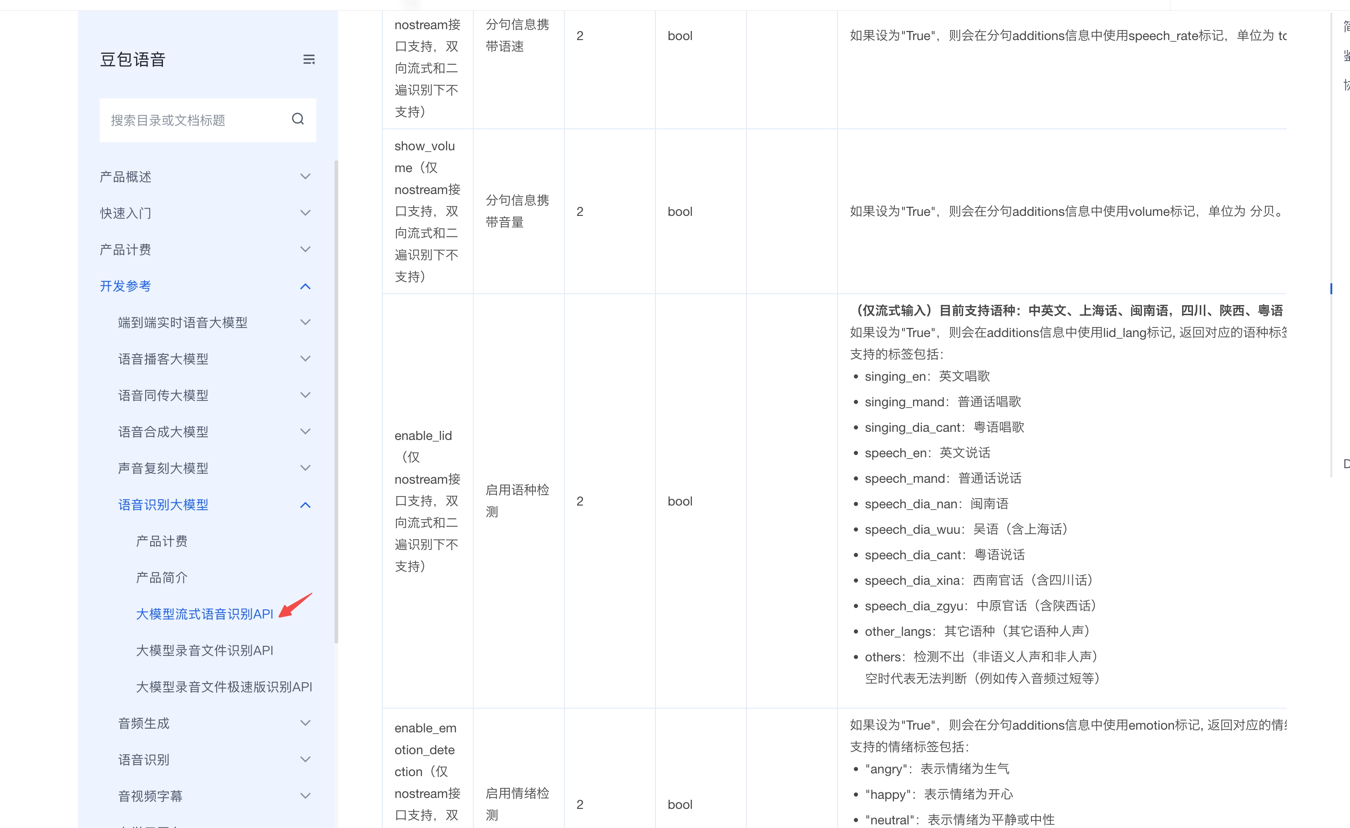Click the 启用语种检测 cell
Viewport: 1350px width, 828px height.
[x=518, y=501]
